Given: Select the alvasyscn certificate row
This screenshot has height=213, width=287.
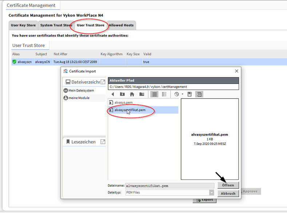Looking at the screenshot, I should [149, 62].
